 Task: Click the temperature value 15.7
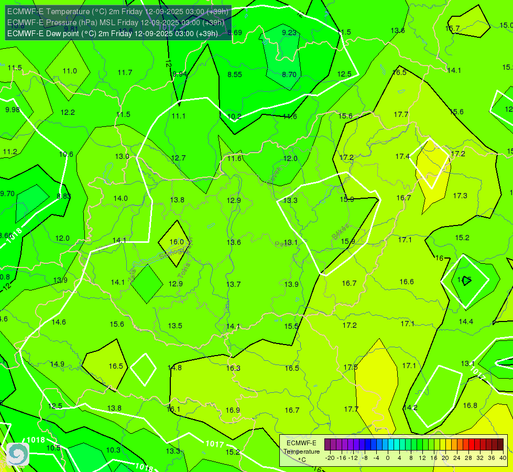452,28
